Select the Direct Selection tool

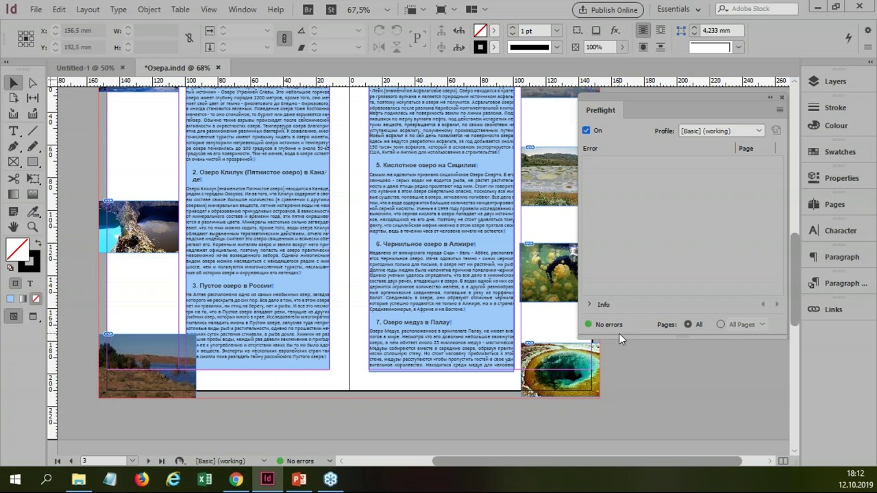pyautogui.click(x=32, y=83)
